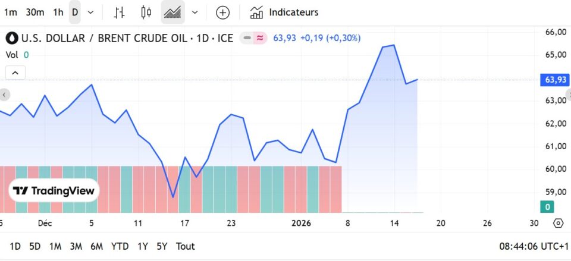Viewport: 571px width, 261px height.
Task: Select the bar chart style icon
Action: click(x=120, y=12)
